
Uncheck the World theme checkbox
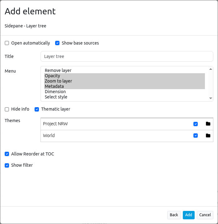pyautogui.click(x=196, y=136)
